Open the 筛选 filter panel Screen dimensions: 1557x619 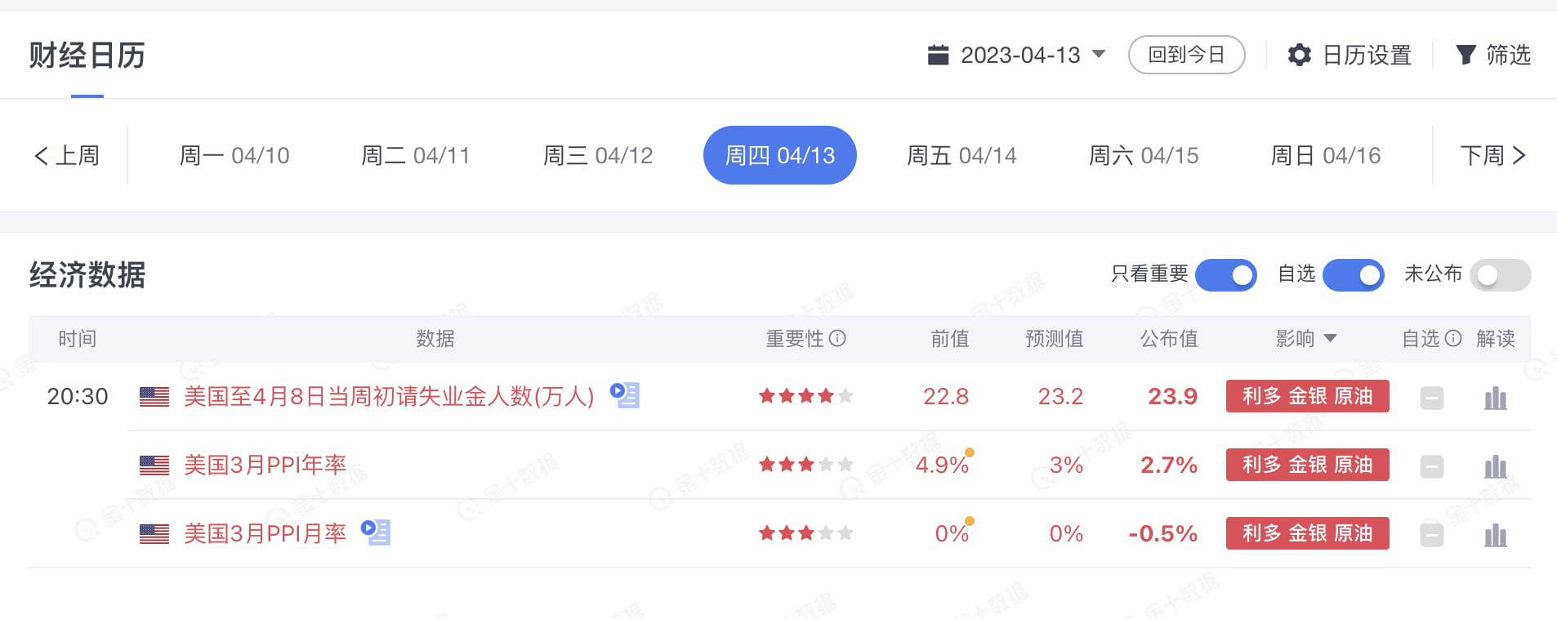(x=1493, y=55)
